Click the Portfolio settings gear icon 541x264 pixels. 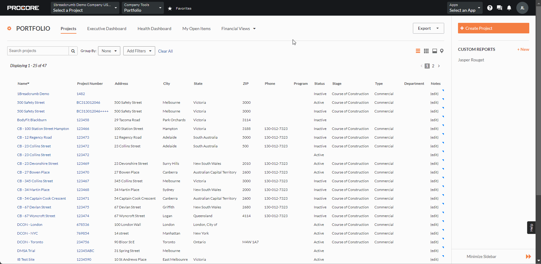(9, 28)
